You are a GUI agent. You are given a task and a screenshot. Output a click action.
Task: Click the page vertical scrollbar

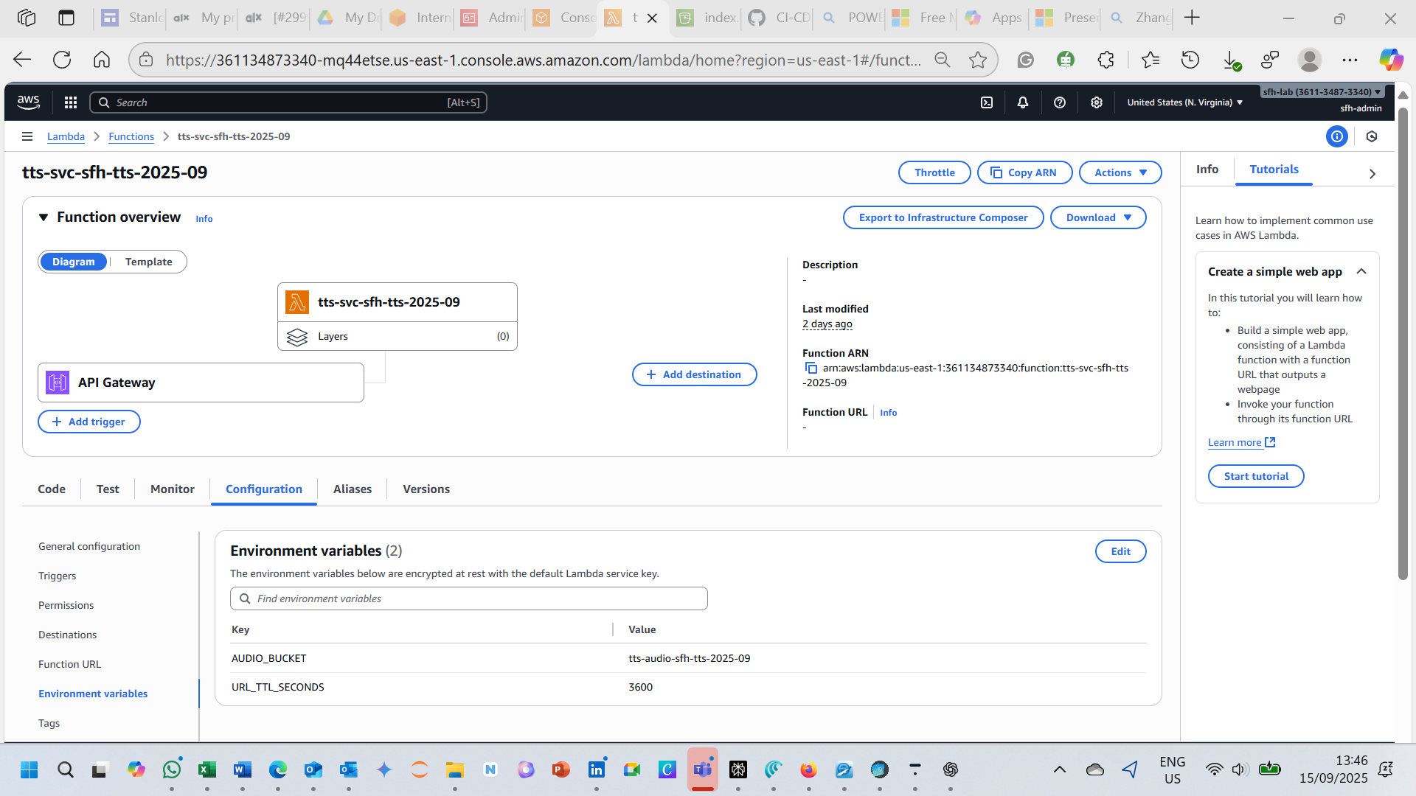coord(1403,343)
